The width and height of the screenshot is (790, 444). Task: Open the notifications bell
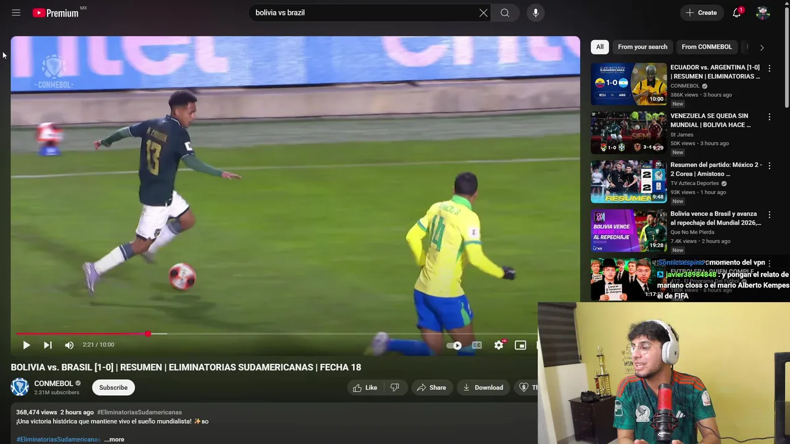tap(737, 12)
